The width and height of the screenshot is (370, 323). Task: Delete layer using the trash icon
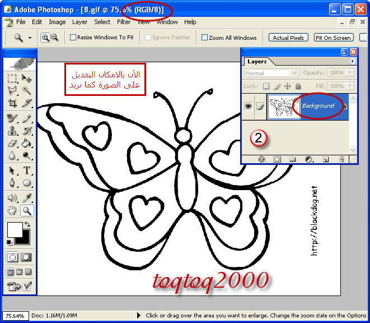[341, 159]
